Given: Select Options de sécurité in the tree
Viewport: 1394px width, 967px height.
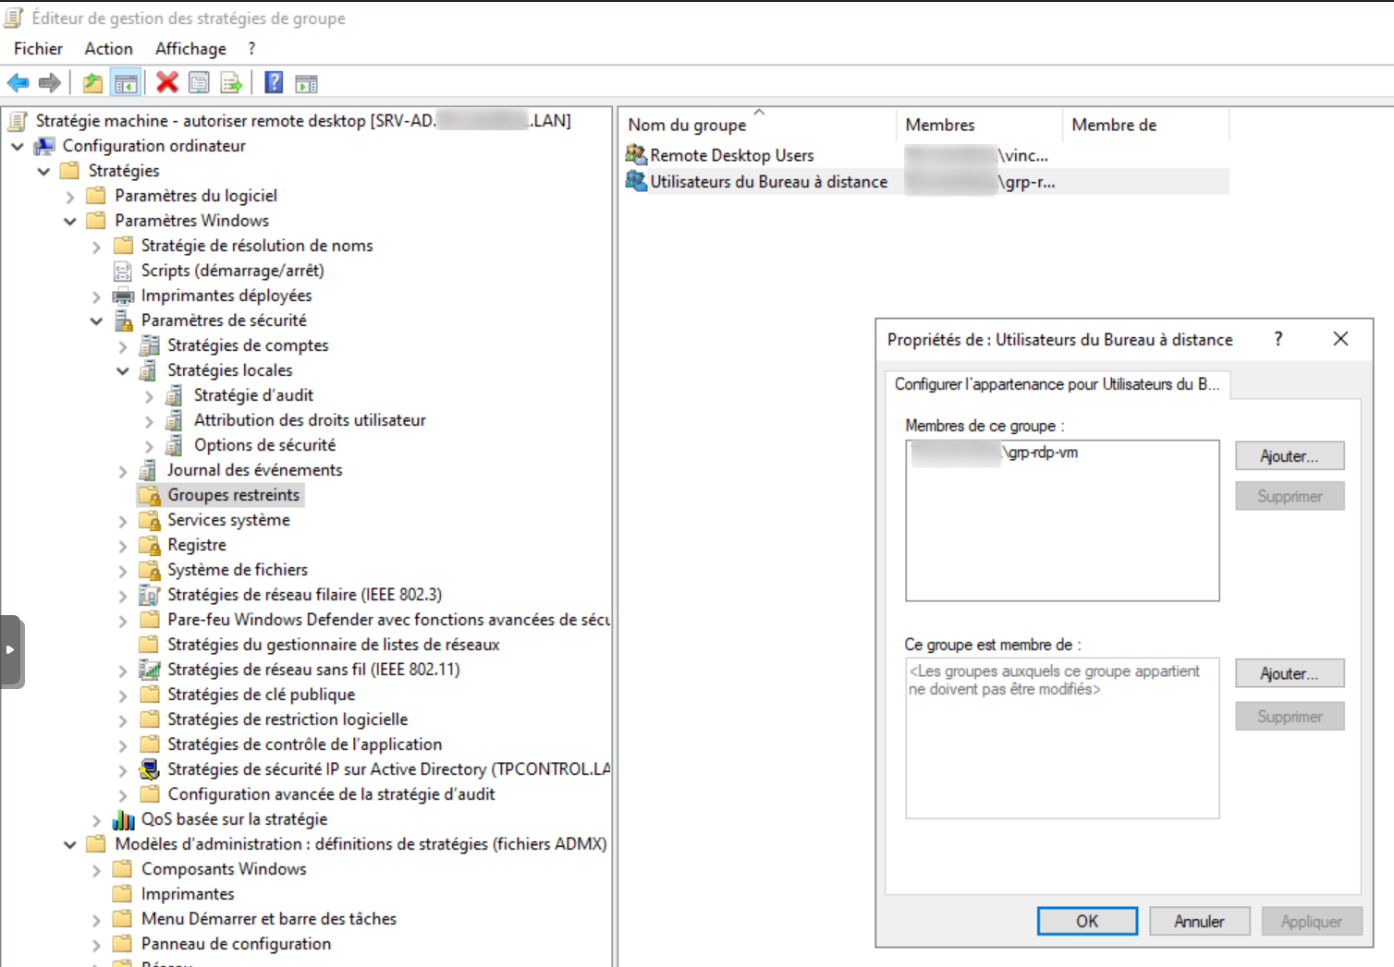Looking at the screenshot, I should coord(264,445).
